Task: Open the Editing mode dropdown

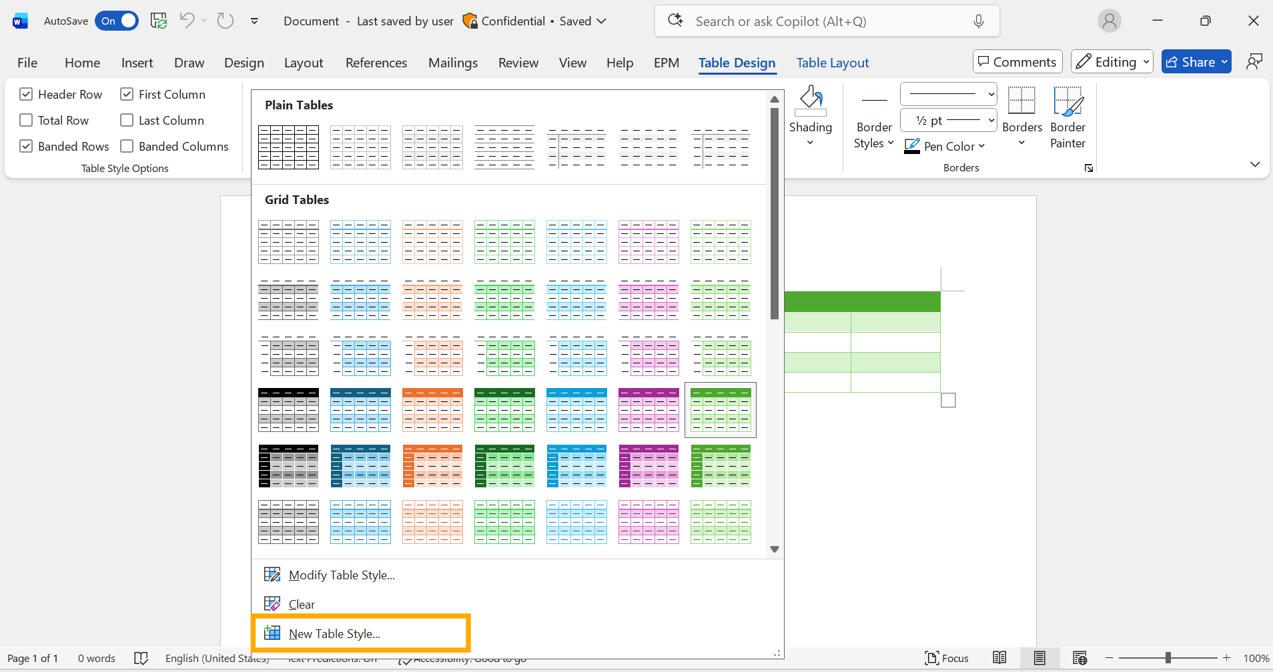Action: click(1112, 62)
